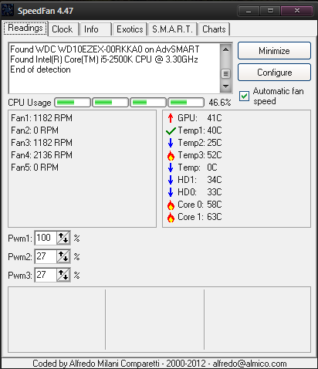Click the blue down-arrow icon beside HD1
The image size is (318, 369).
[171, 180]
